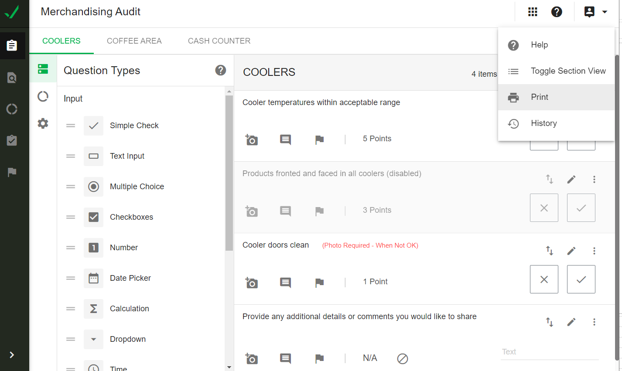Open the apps grid in the header
This screenshot has height=371, width=622.
pos(533,12)
